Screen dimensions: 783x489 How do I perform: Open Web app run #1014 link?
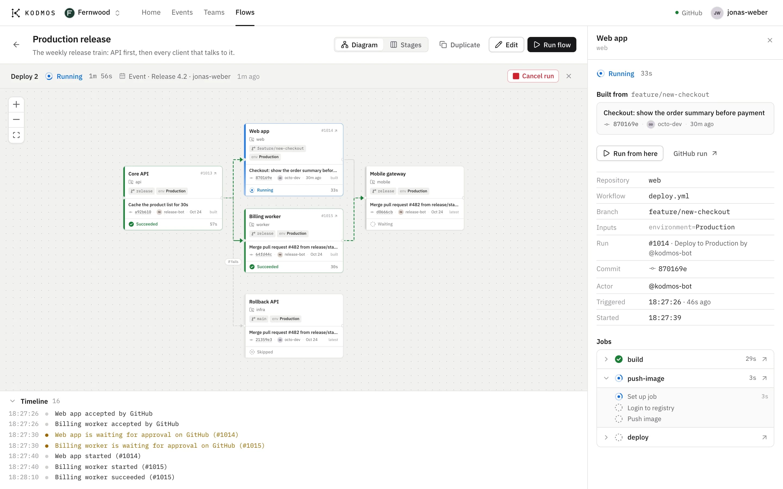click(x=329, y=130)
